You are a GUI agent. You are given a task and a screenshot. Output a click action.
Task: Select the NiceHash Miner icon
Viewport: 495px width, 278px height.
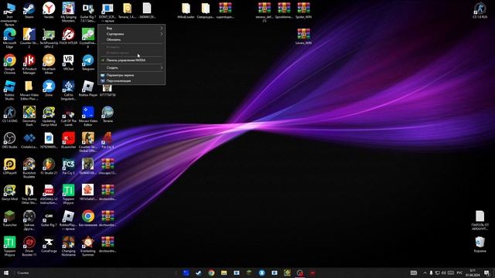49,64
